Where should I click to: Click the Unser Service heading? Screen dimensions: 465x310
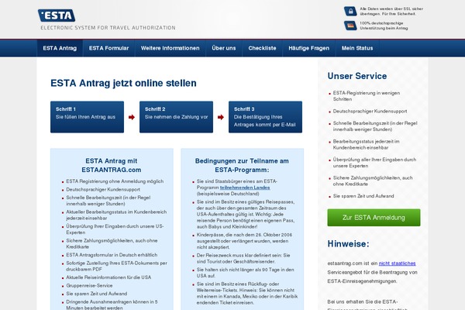[x=357, y=76]
